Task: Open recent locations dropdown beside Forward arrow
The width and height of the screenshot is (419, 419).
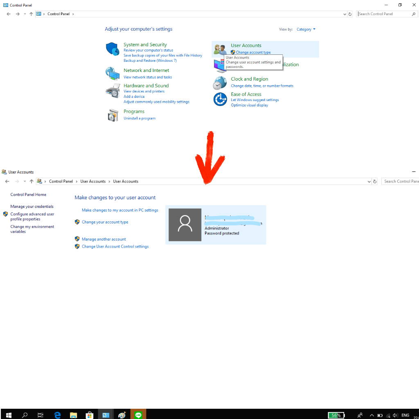Action: (25, 14)
